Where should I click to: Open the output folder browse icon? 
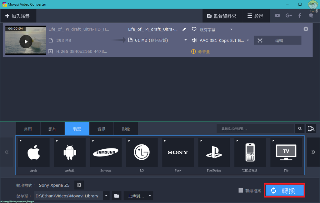[x=117, y=196]
